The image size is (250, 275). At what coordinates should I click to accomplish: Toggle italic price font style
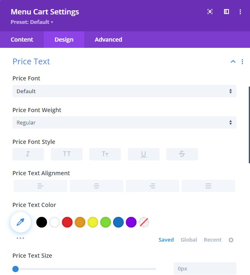pos(28,154)
